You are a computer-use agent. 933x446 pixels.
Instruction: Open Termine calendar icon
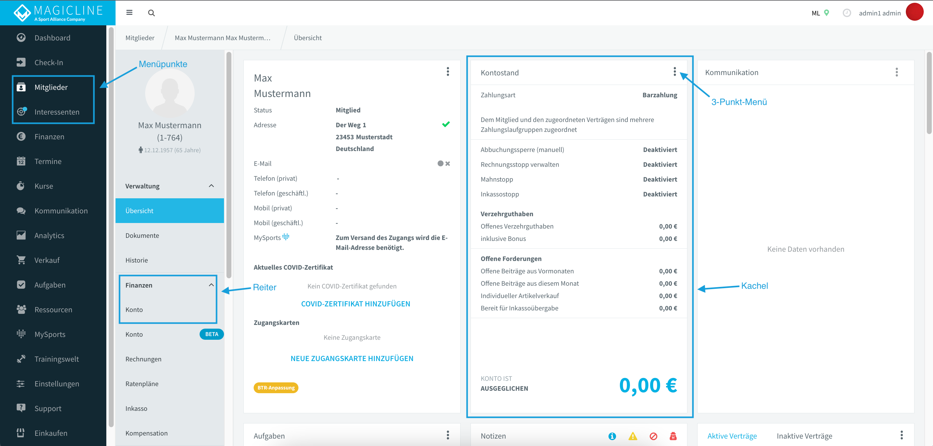pyautogui.click(x=21, y=161)
